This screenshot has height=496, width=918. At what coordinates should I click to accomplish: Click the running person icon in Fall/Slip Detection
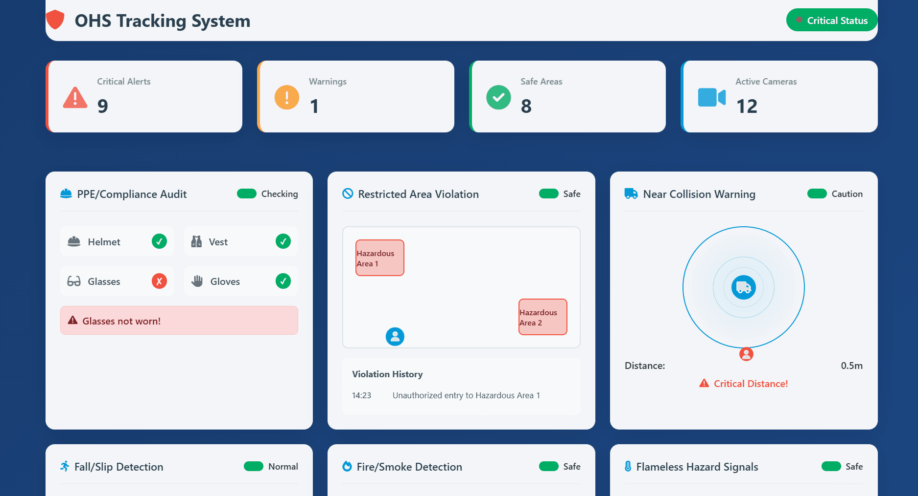pos(65,467)
